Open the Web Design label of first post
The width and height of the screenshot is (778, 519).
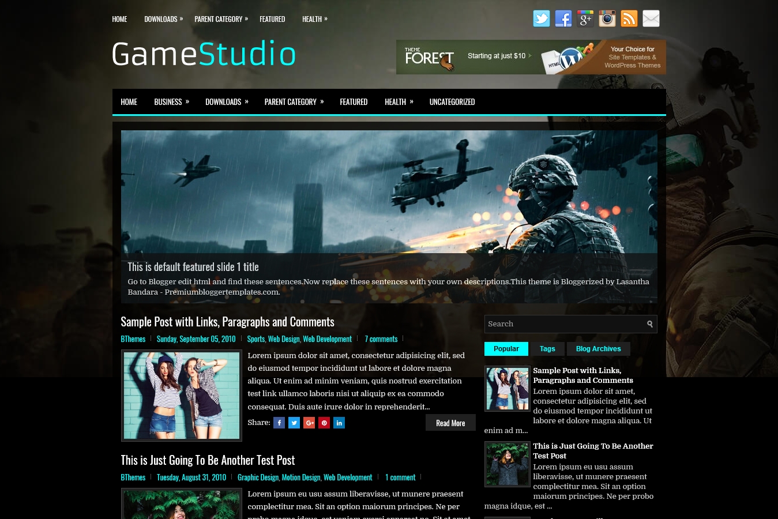coord(284,339)
